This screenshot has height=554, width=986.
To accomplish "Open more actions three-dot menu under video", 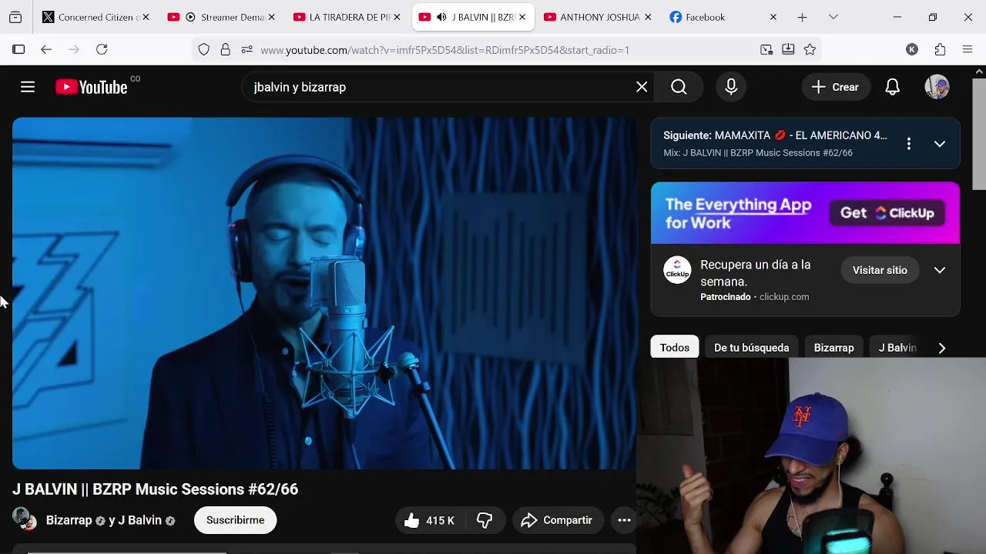I will point(625,521).
